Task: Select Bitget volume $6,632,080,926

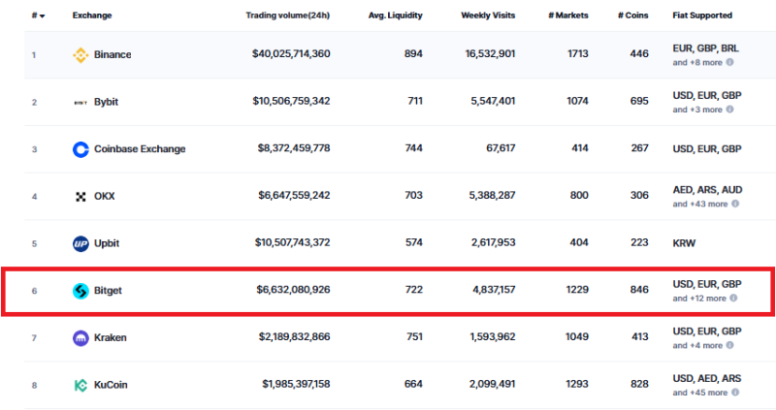Action: pyautogui.click(x=293, y=290)
